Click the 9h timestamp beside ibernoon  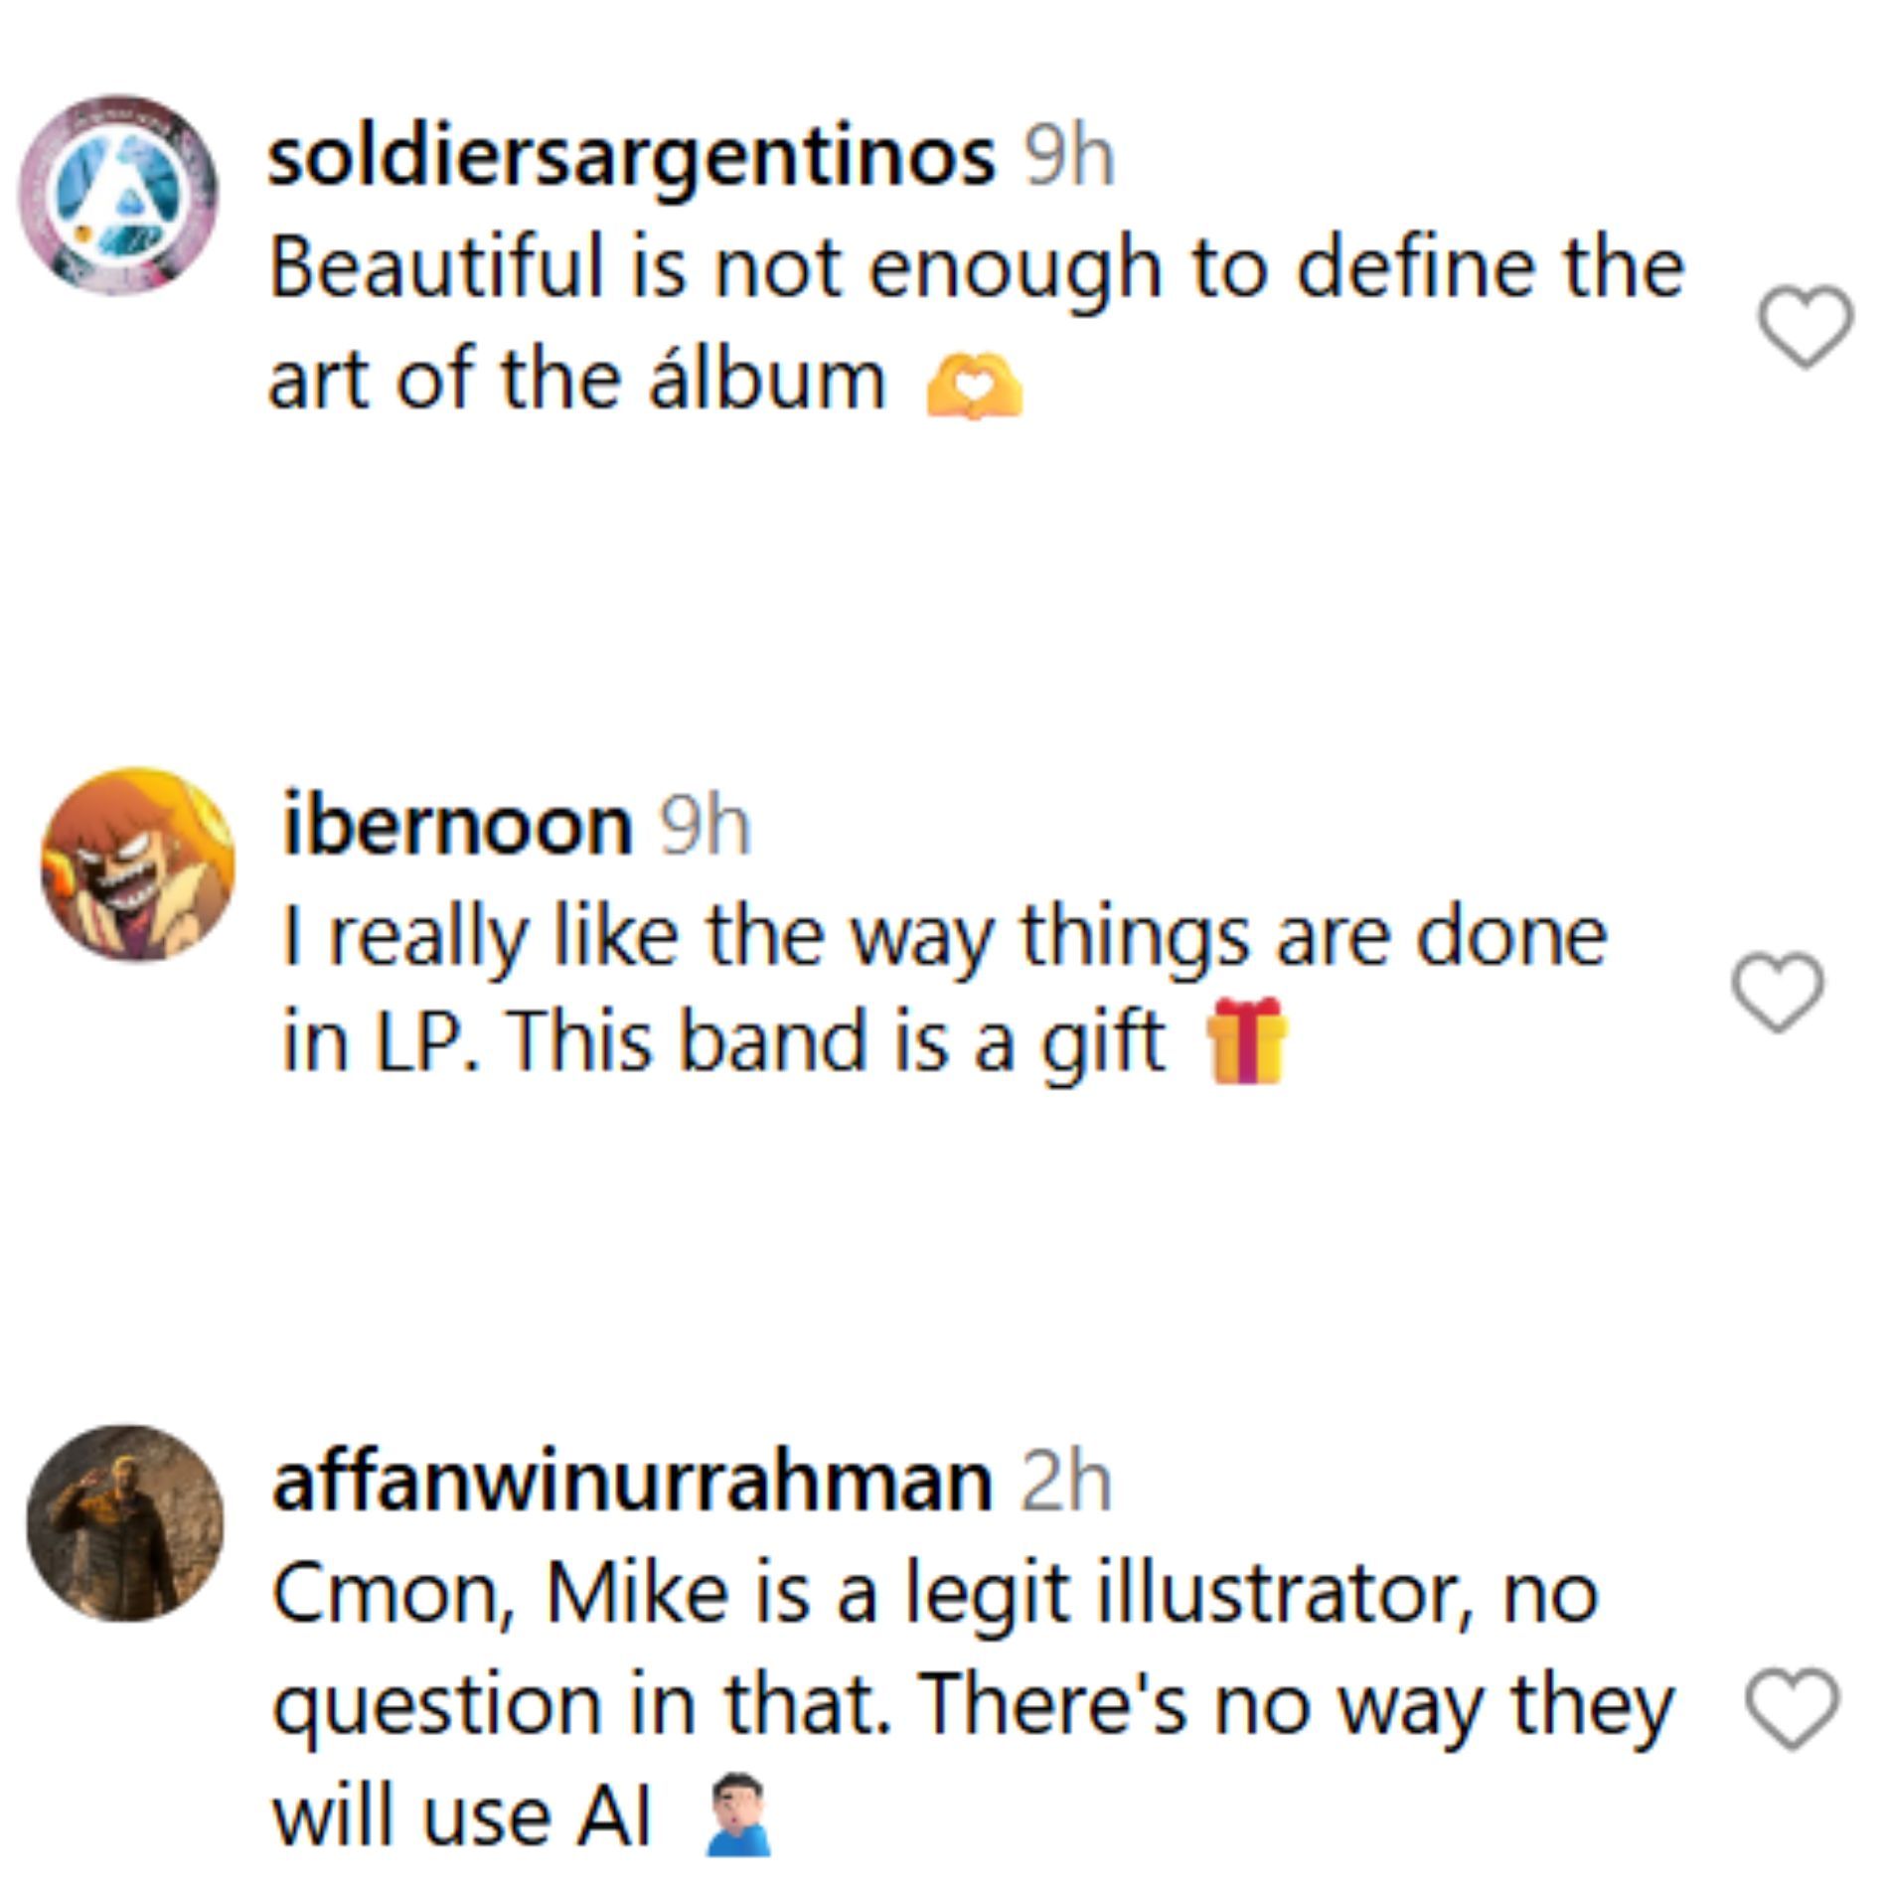tap(705, 825)
